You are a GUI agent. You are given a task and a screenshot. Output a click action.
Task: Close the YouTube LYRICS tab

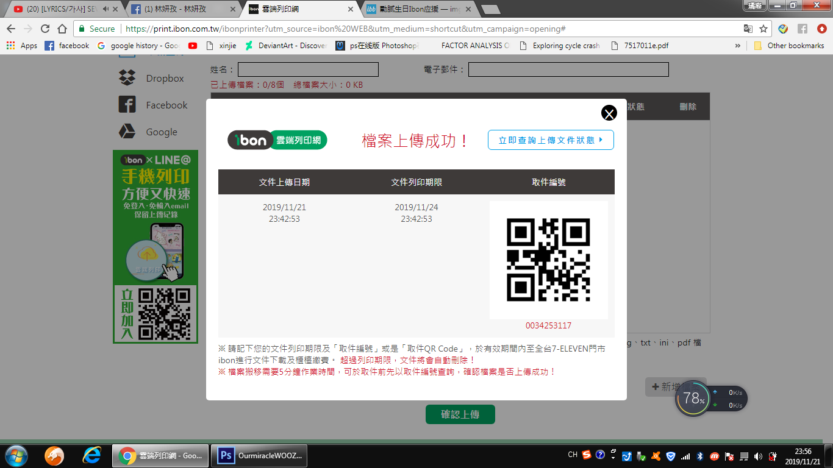pyautogui.click(x=116, y=9)
